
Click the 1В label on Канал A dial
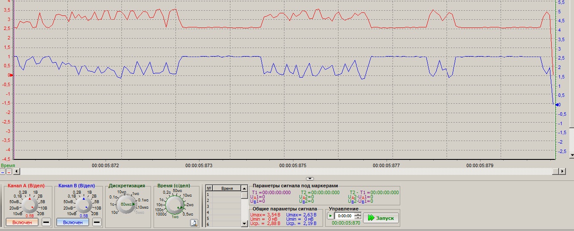tap(35, 192)
